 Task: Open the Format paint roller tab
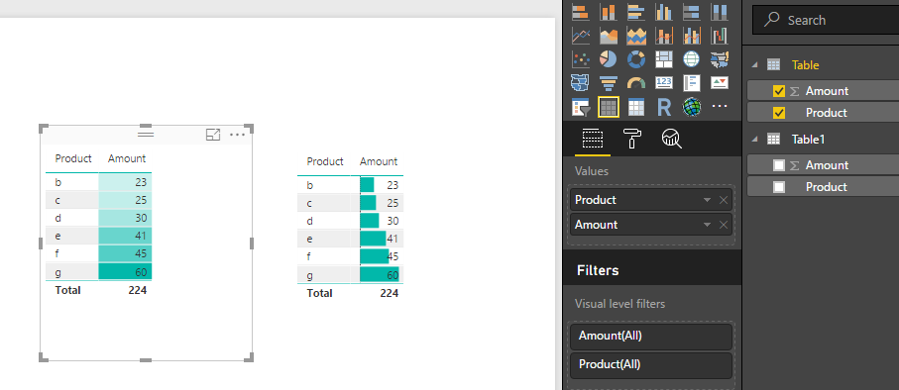pyautogui.click(x=631, y=139)
